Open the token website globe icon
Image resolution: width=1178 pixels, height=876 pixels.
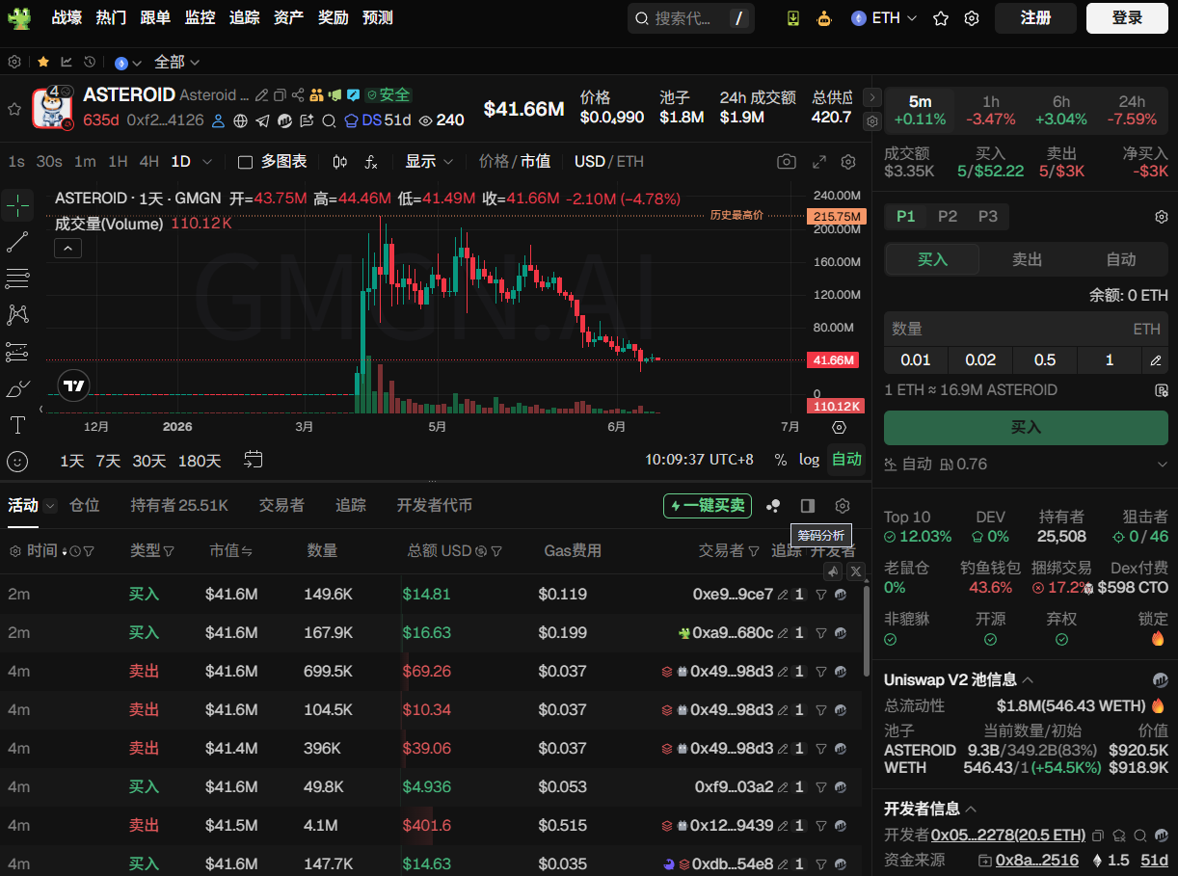tap(240, 120)
